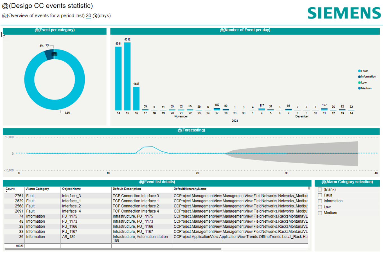This screenshot has width=383, height=253.
Task: Click the Fault legend marker
Action: pyautogui.click(x=359, y=71)
